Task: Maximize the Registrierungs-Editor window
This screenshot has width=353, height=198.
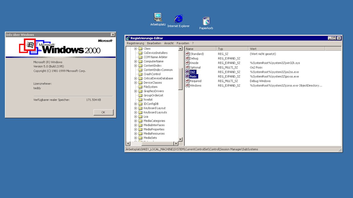Action: (334, 38)
